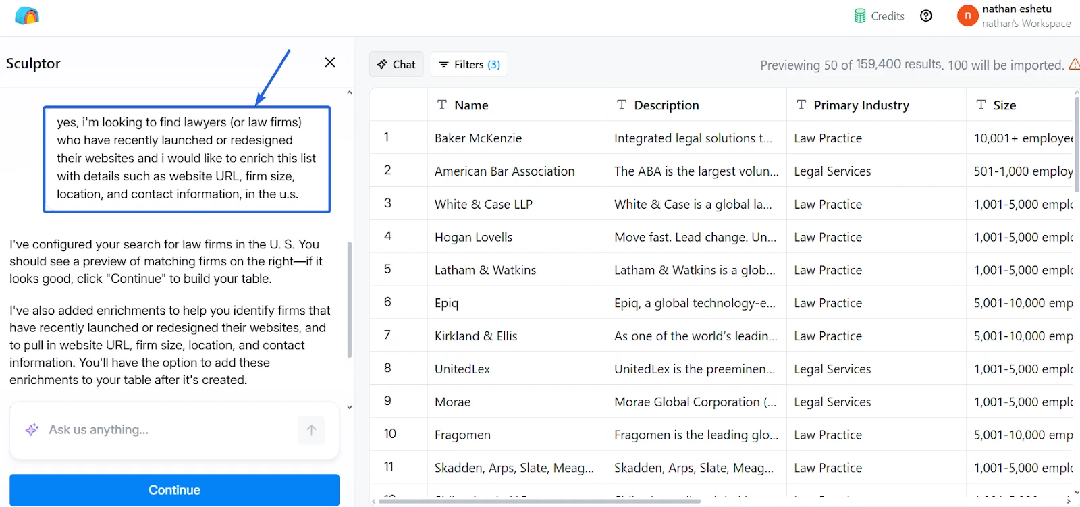The width and height of the screenshot is (1080, 507).
Task: Click the chat panel vertical scrollbar
Action: point(349,300)
